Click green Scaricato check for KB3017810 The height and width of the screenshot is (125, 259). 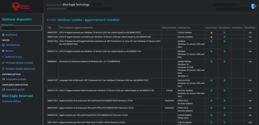pos(211,101)
